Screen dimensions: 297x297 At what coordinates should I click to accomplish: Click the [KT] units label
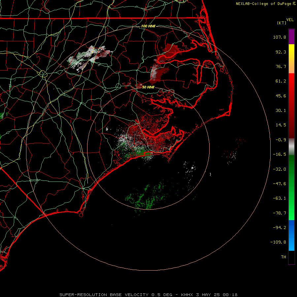point(282,23)
